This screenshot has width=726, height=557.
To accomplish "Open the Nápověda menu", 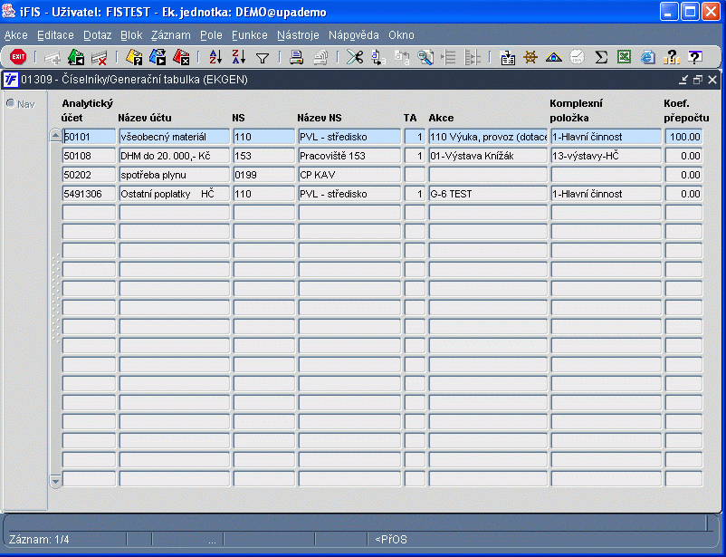I will coord(354,35).
